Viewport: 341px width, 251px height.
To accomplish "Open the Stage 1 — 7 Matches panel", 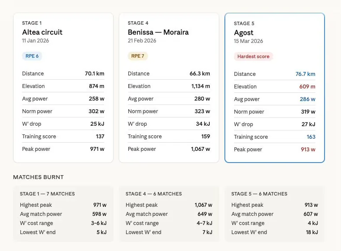I will coord(63,214).
